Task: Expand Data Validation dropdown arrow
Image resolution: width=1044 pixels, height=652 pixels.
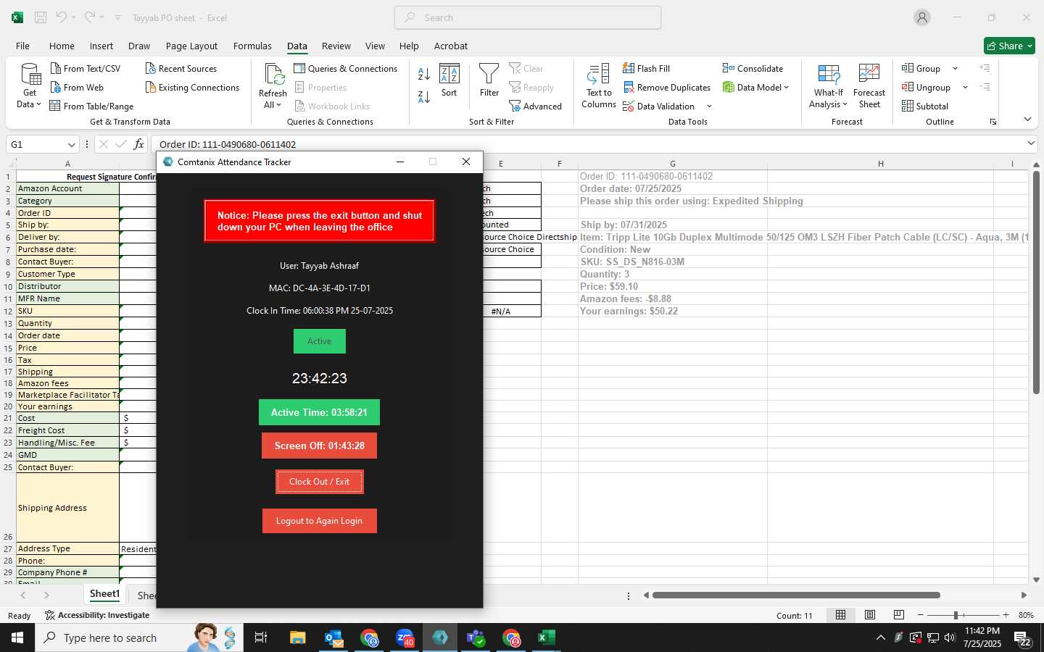Action: tap(709, 106)
